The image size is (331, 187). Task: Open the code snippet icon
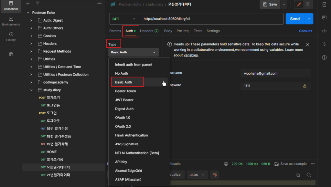pyautogui.click(x=325, y=31)
